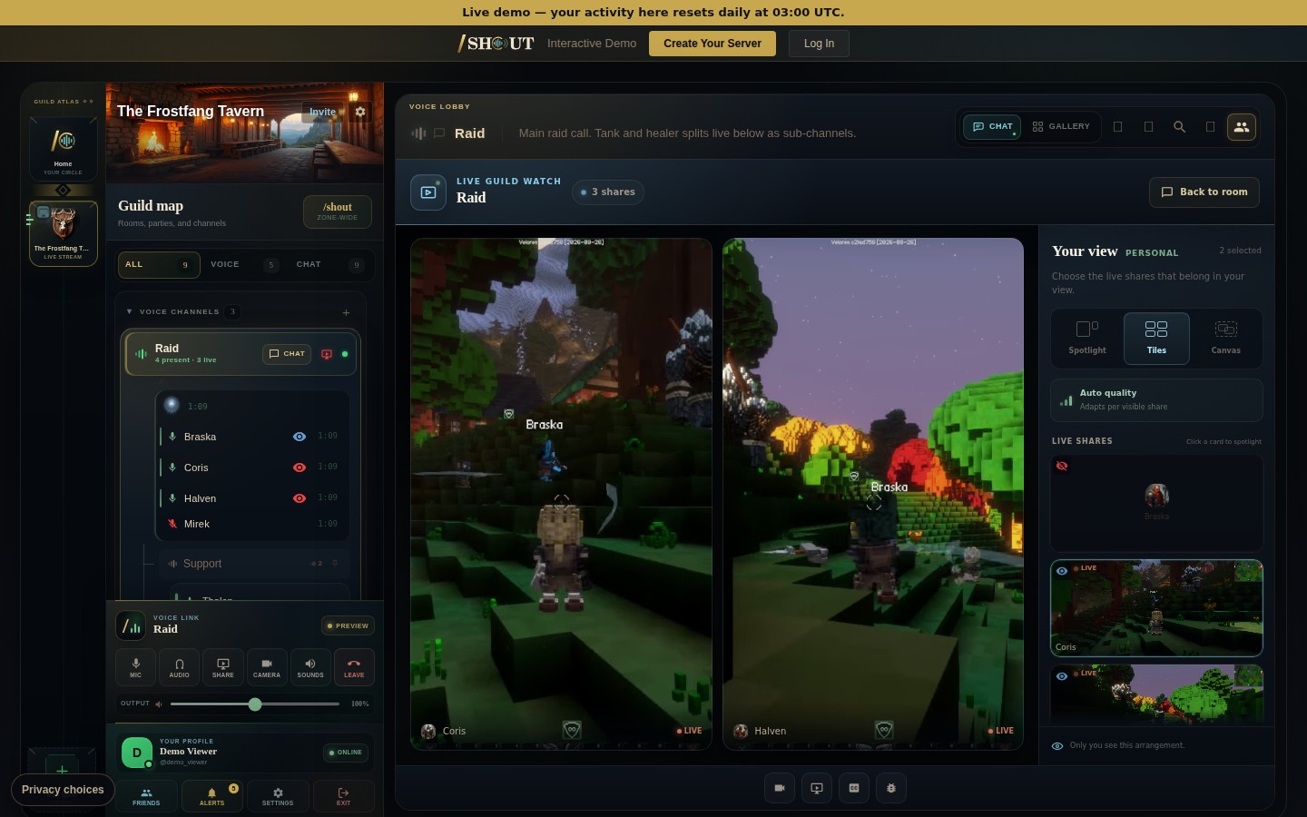Toggle the Online status pill
Image resolution: width=1307 pixels, height=817 pixels.
click(x=346, y=753)
